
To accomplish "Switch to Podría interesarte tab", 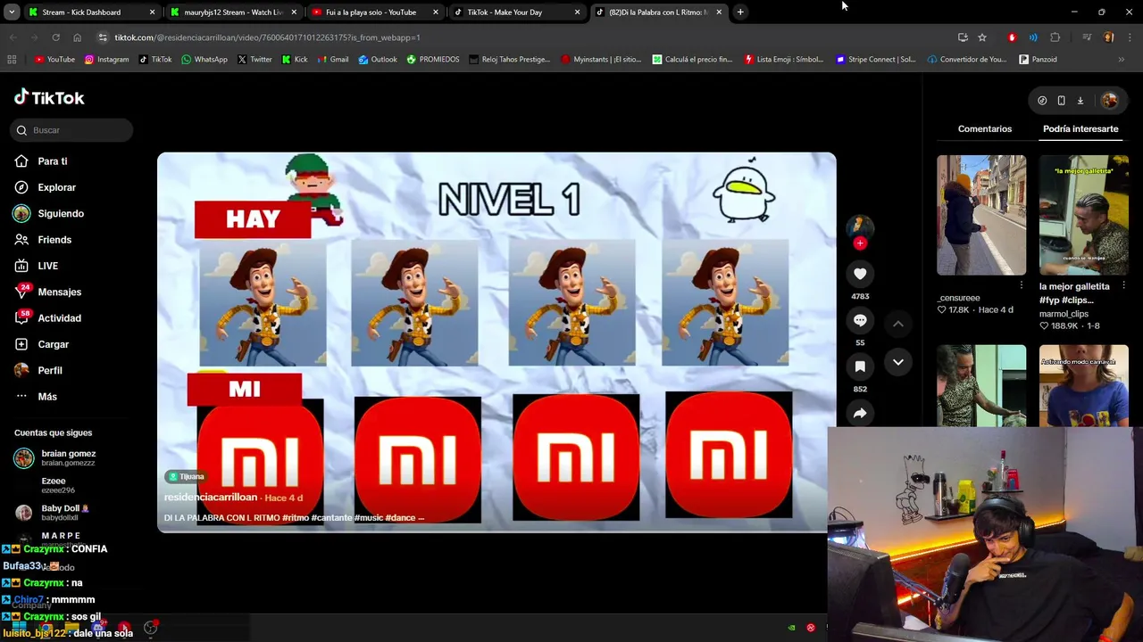I will [1080, 129].
